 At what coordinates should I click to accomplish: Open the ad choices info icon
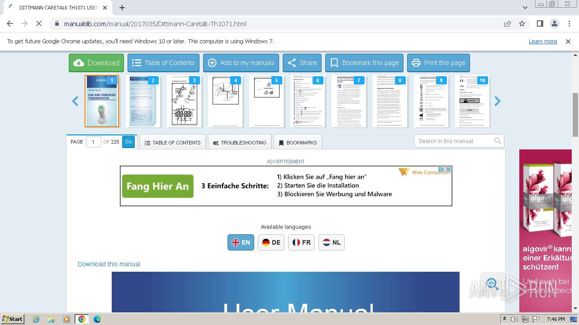pyautogui.click(x=442, y=169)
